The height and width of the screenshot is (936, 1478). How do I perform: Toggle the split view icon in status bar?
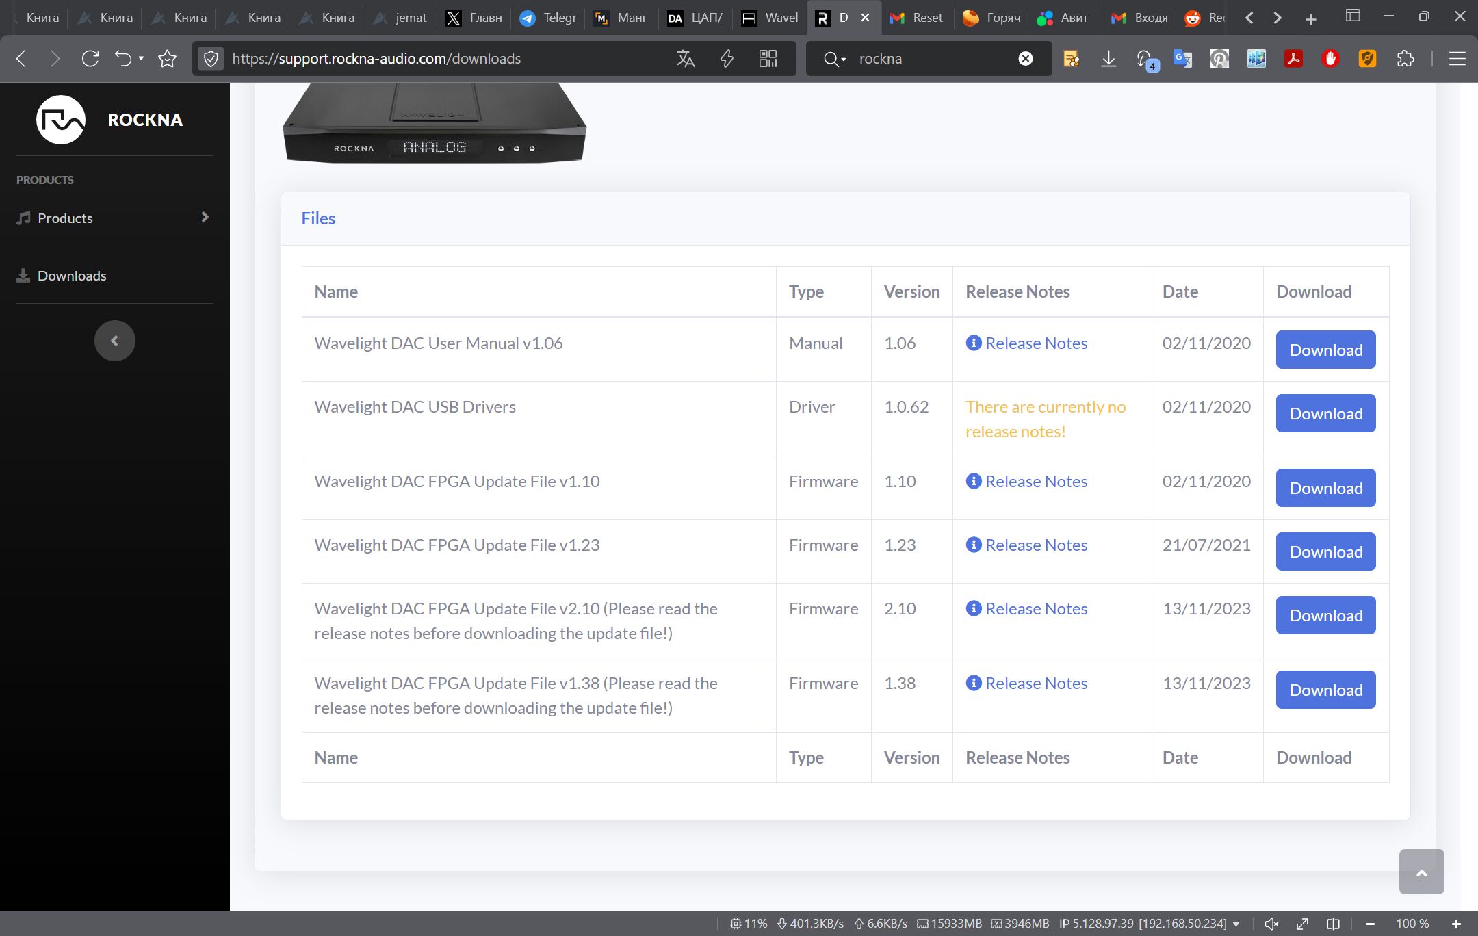point(1333,924)
